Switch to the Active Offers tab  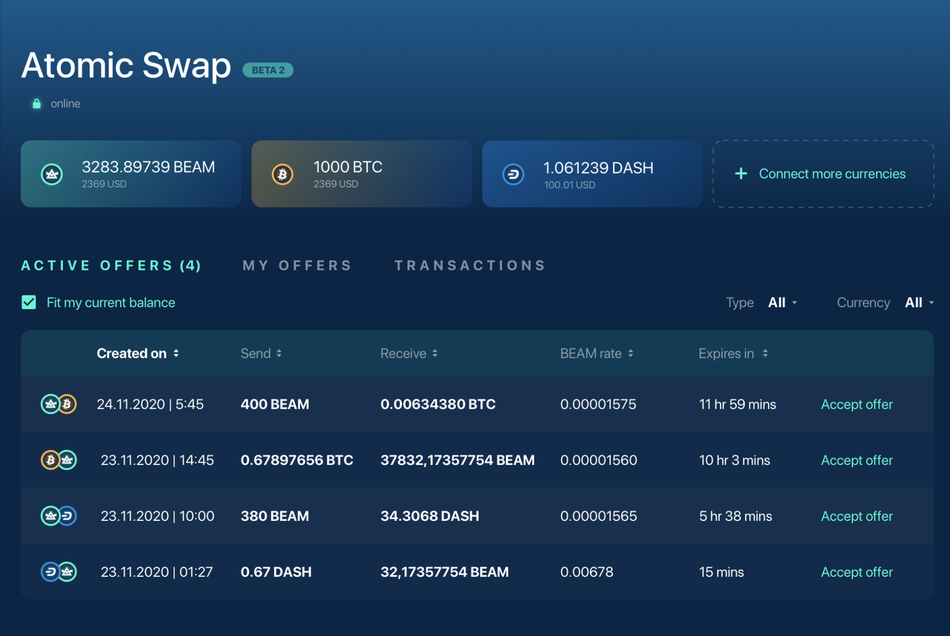tap(111, 266)
